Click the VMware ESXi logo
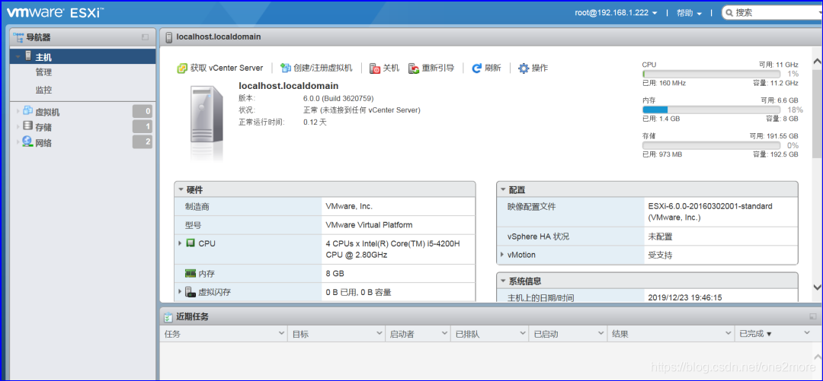Screen dimensions: 823x381 tap(55, 13)
